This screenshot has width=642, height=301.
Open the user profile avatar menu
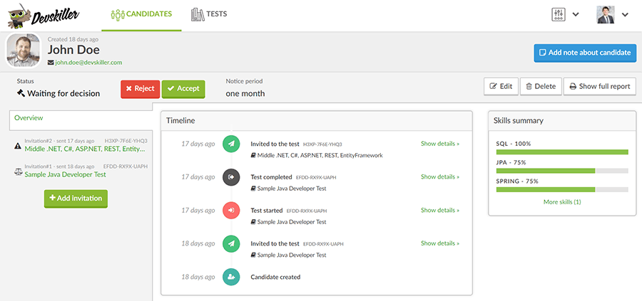[x=605, y=15]
